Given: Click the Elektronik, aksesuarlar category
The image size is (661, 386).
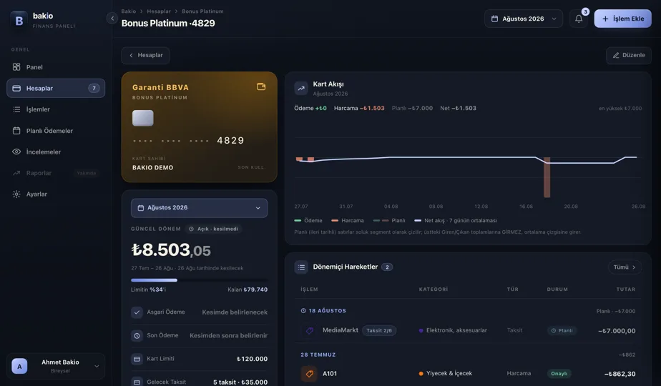Looking at the screenshot, I should coord(453,330).
